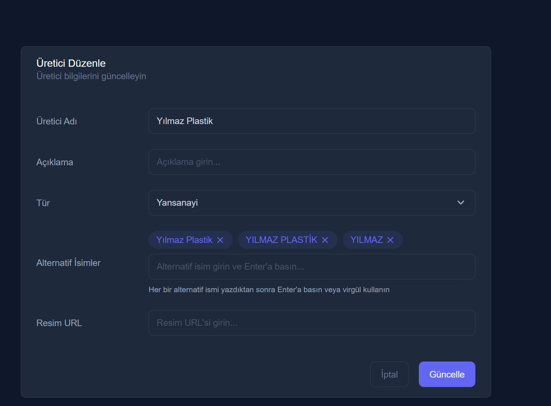Click the 'Resim URL' label
The height and width of the screenshot is (406, 551).
[x=59, y=323]
